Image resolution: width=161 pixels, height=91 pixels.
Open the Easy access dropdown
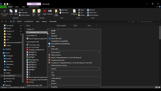[64, 13]
